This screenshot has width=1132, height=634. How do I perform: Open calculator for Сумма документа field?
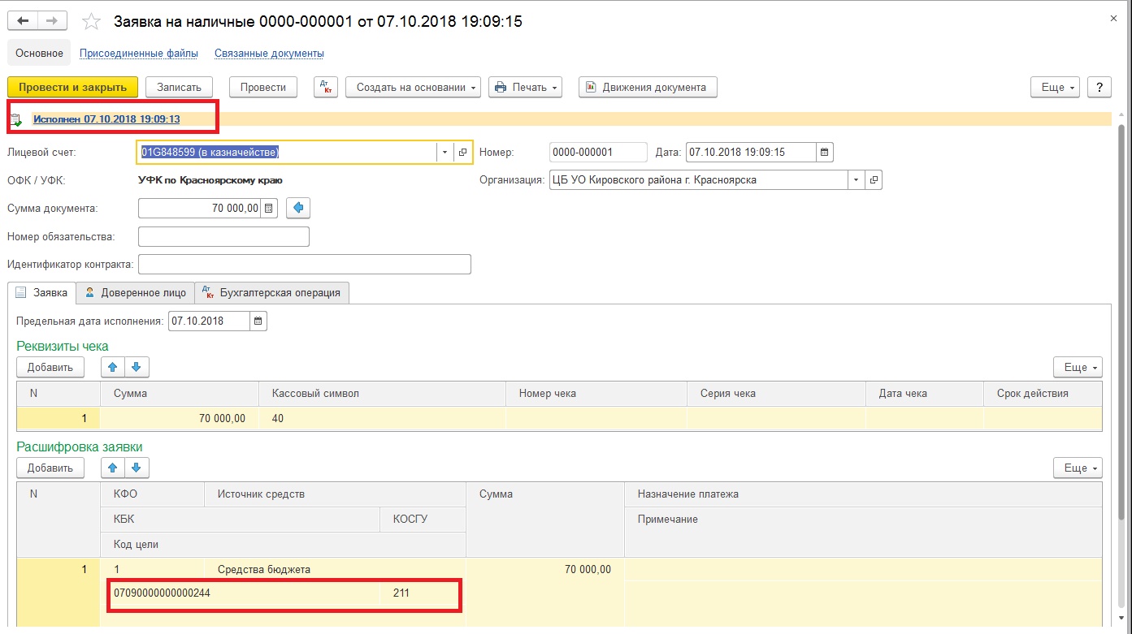click(269, 209)
